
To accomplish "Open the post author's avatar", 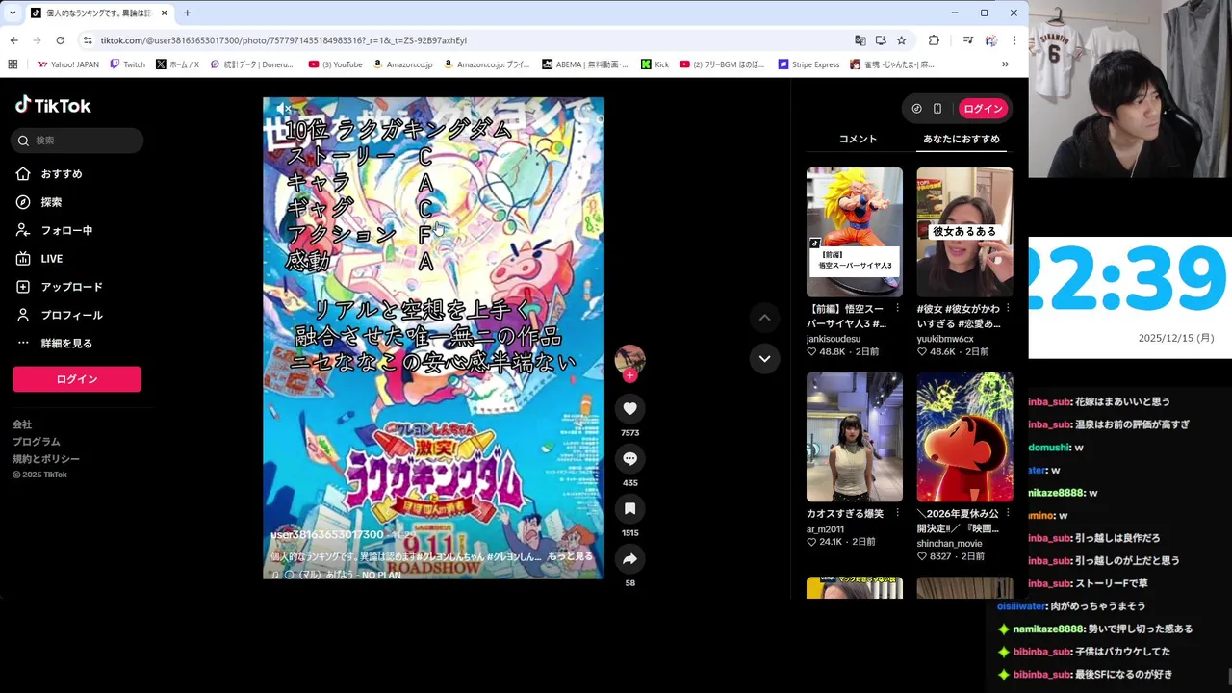I will [629, 360].
